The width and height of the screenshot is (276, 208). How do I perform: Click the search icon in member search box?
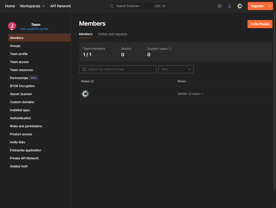click(x=84, y=69)
